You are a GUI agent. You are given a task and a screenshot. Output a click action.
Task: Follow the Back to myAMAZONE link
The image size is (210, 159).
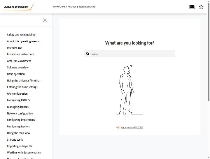[132, 128]
